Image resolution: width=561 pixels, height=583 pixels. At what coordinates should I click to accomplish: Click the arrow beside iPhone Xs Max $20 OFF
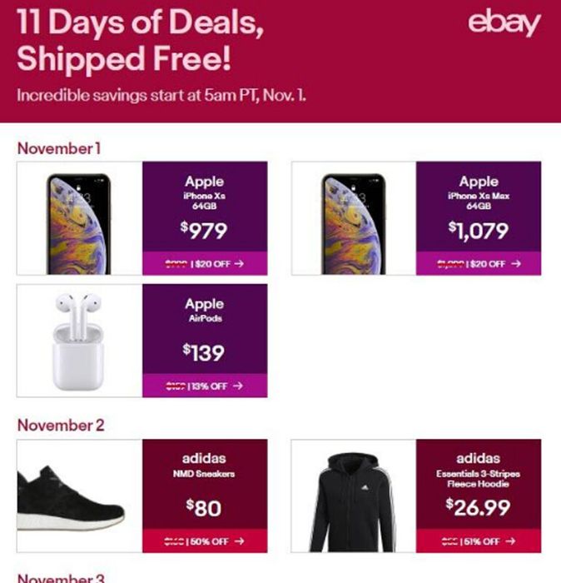(x=516, y=264)
